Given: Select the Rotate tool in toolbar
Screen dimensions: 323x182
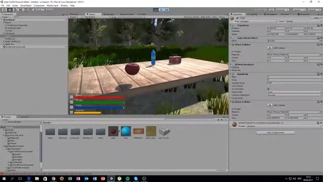Looking at the screenshot, I should 15,10.
